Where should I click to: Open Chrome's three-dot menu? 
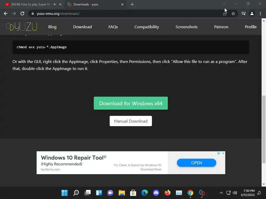[260, 13]
